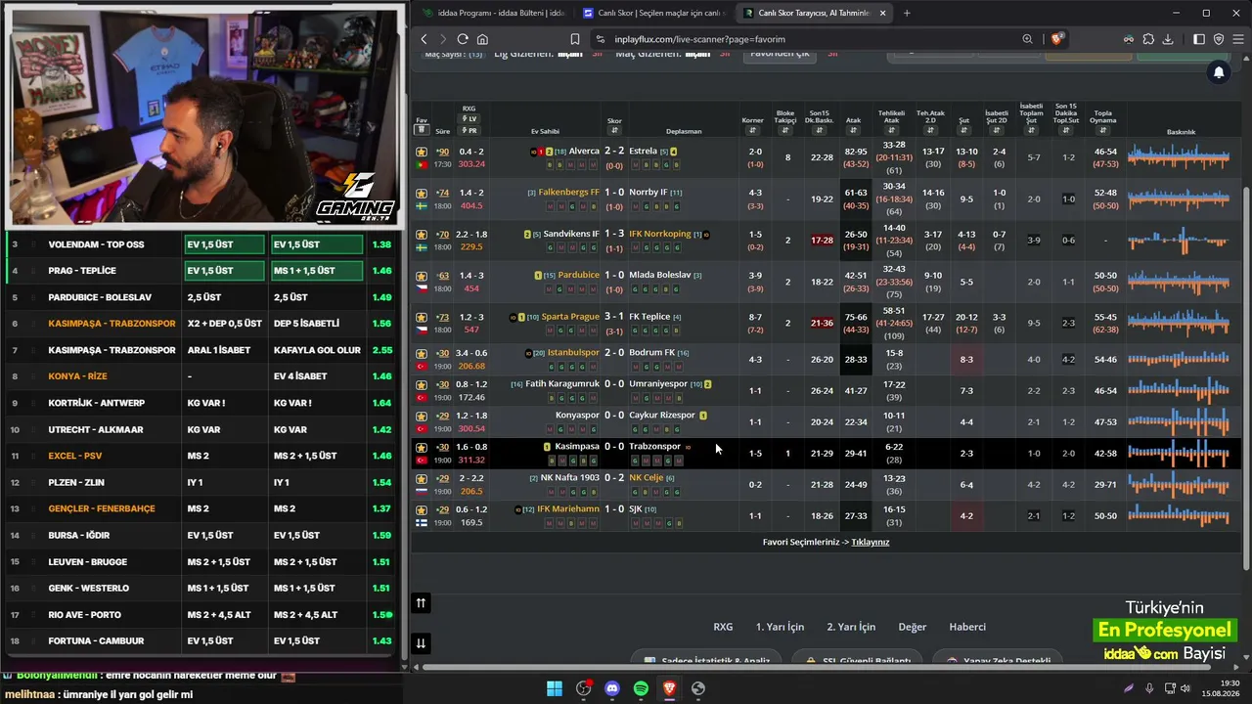
Task: Open the RXG footer tab
Action: [723, 627]
